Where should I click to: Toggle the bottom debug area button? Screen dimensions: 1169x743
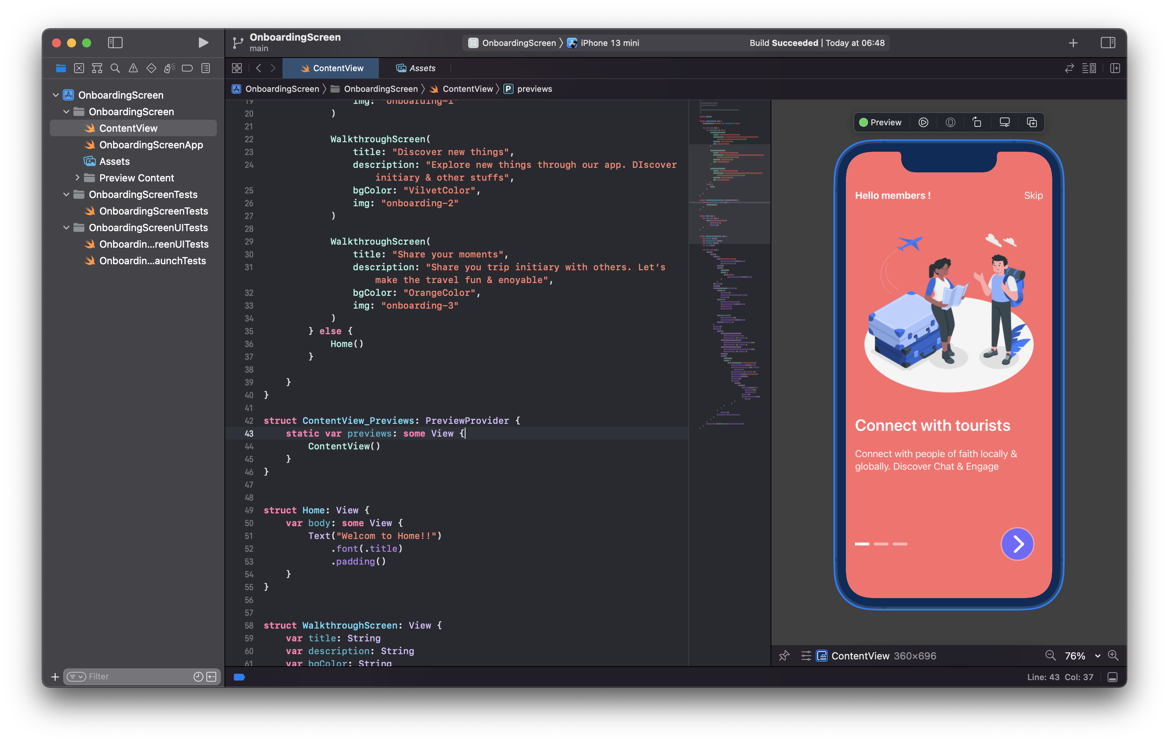click(x=1113, y=677)
